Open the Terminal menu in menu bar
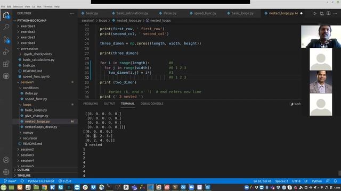 47,7
